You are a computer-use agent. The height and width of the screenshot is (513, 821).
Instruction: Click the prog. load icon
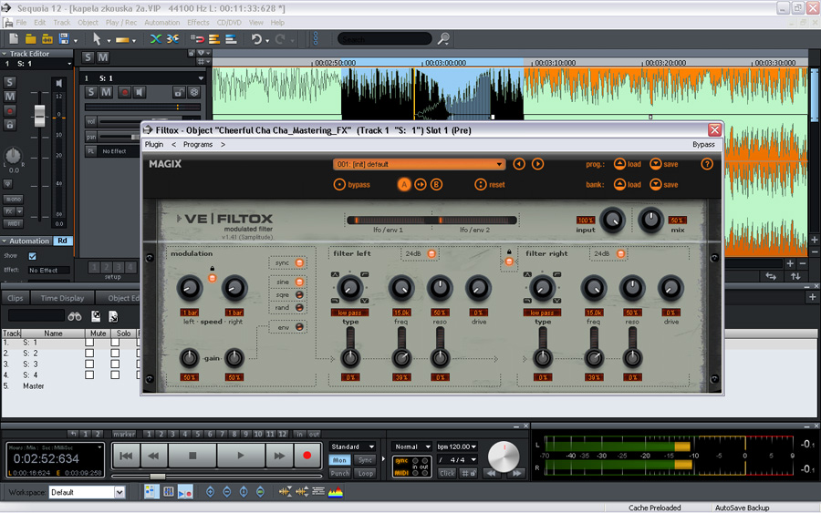pos(619,164)
